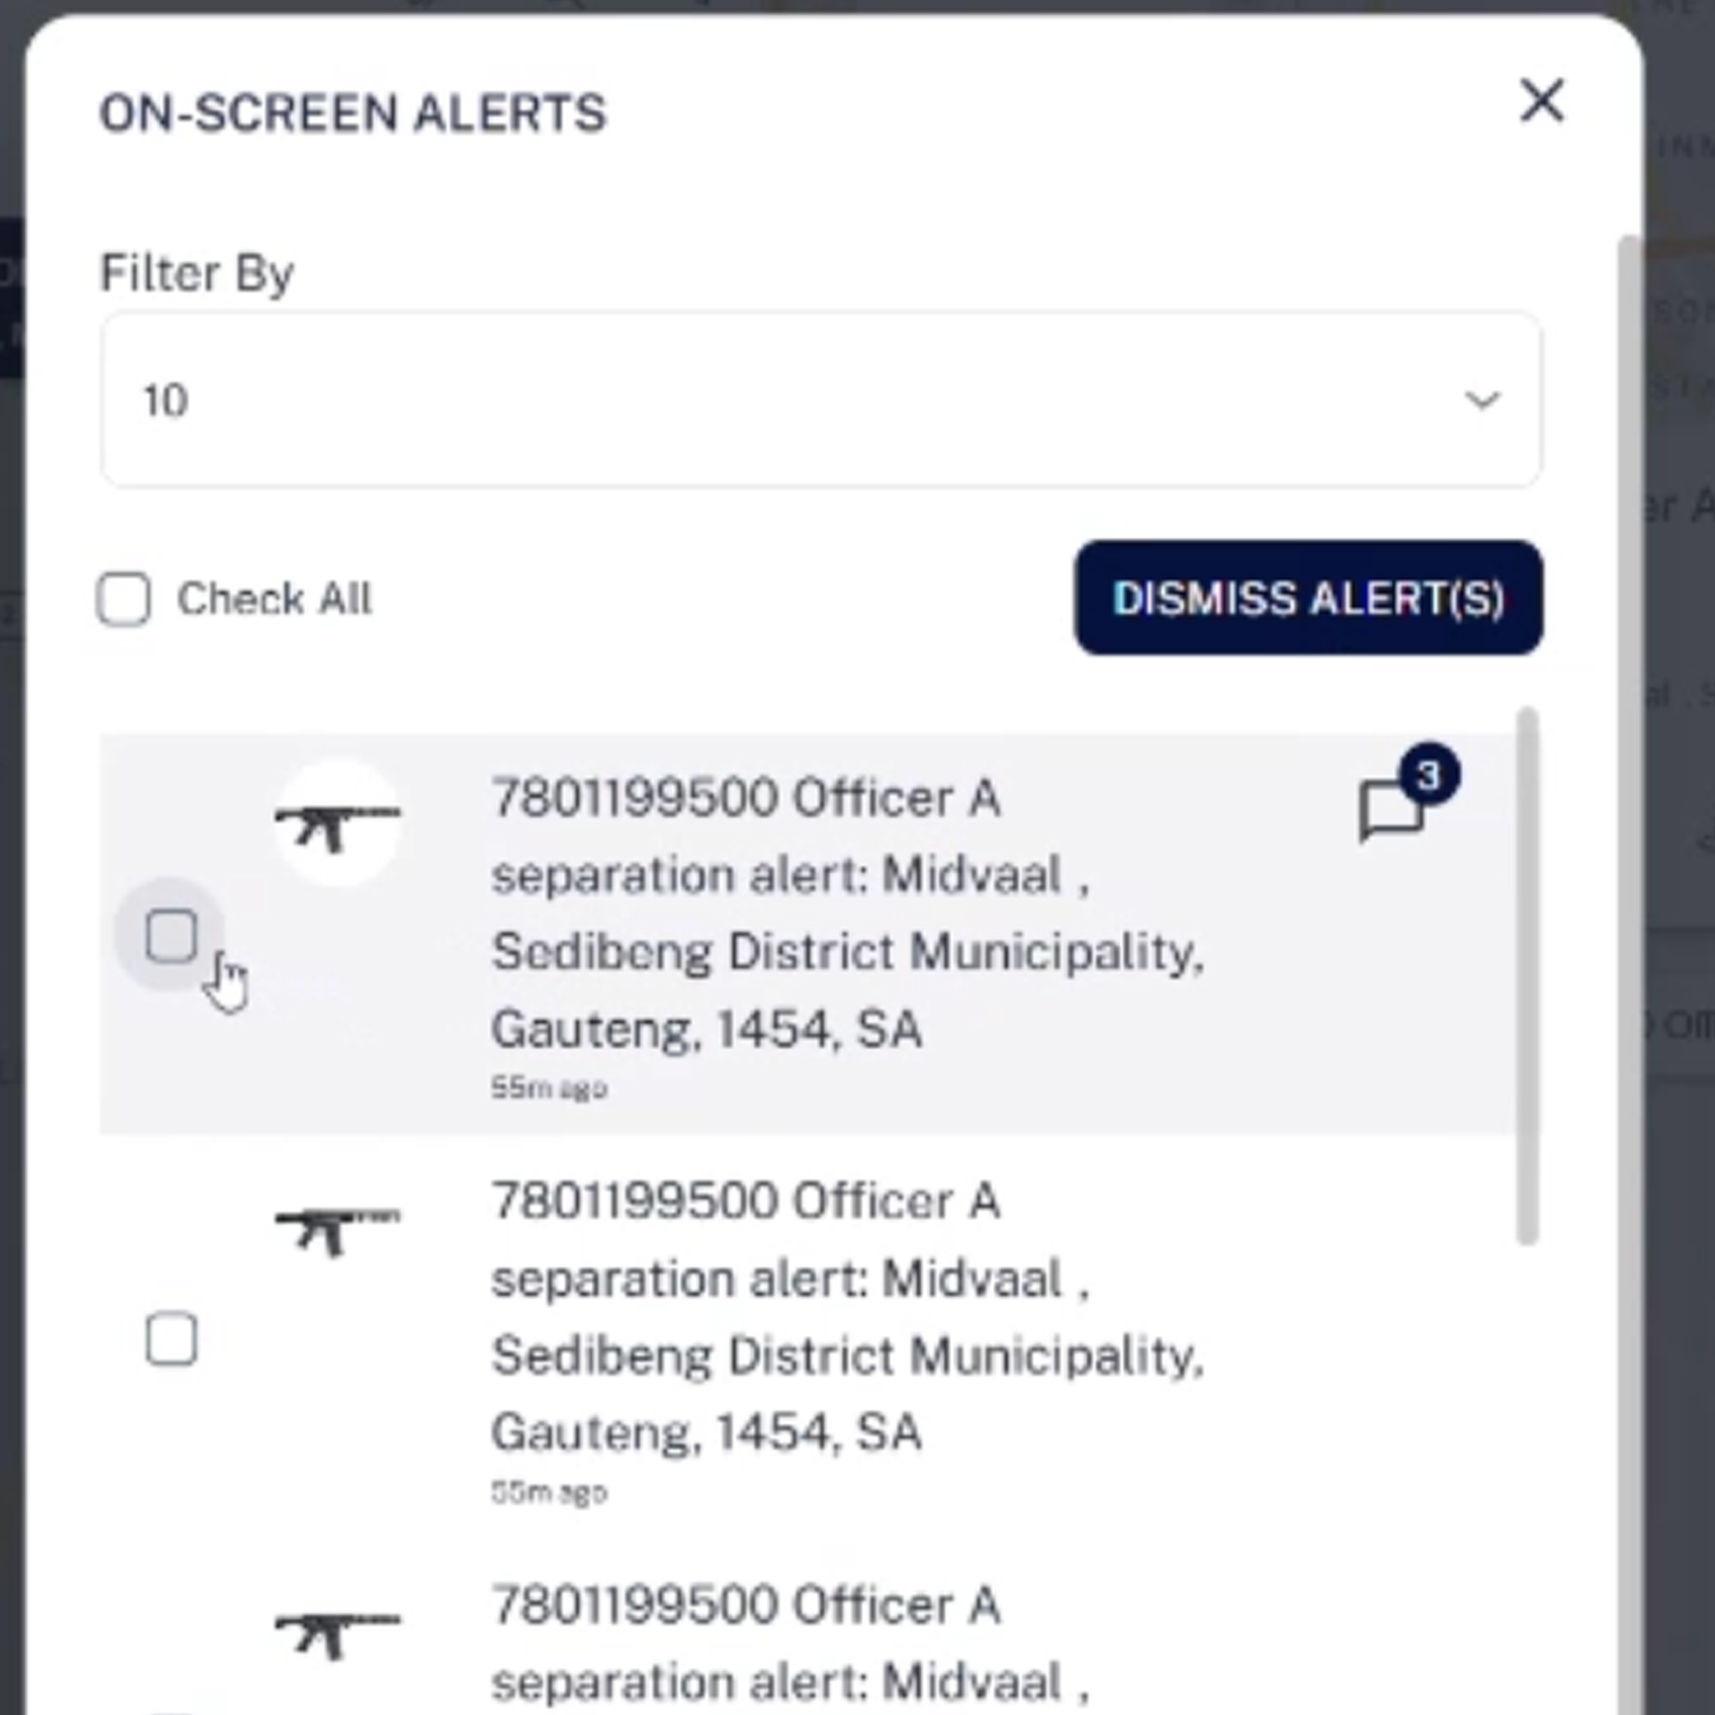Select the first separation alert checkbox
The width and height of the screenshot is (1715, 1715).
coord(172,935)
